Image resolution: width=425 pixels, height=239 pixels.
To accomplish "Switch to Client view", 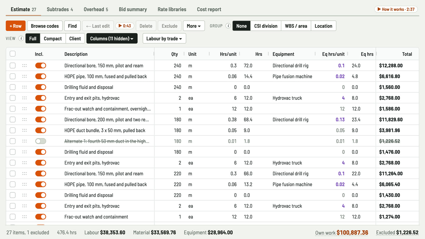I will point(75,38).
